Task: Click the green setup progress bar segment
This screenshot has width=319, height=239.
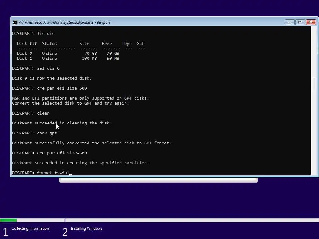Action: (8, 220)
